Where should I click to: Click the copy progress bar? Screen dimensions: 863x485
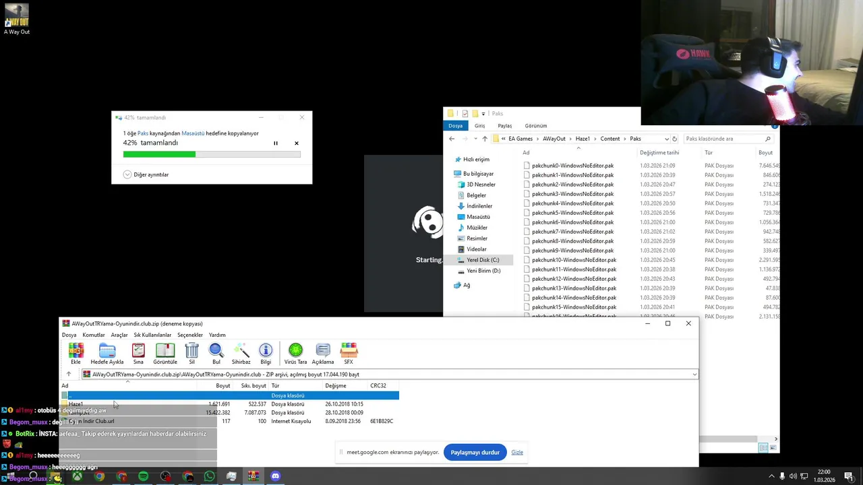[x=212, y=154]
